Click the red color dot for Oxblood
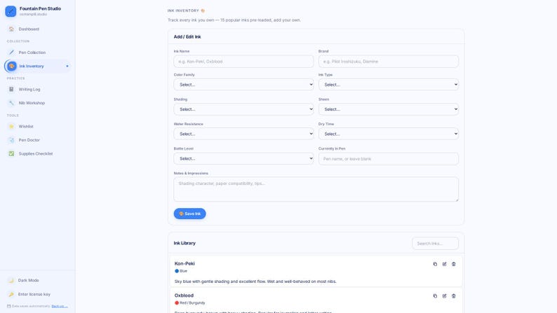557x313 pixels. pos(177,303)
